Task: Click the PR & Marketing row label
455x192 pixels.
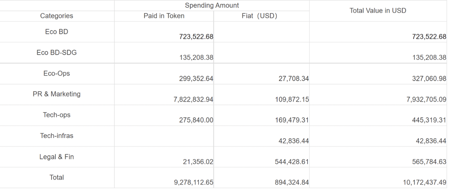Action: (x=56, y=94)
